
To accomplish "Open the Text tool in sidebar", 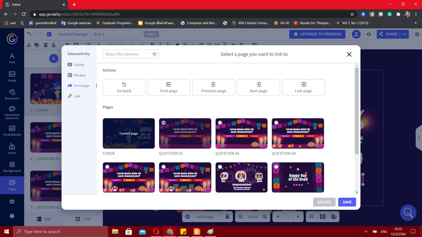I will (x=12, y=58).
